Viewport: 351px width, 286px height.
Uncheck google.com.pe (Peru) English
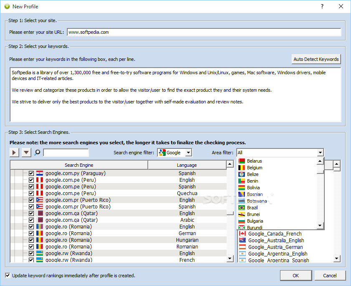click(31, 180)
